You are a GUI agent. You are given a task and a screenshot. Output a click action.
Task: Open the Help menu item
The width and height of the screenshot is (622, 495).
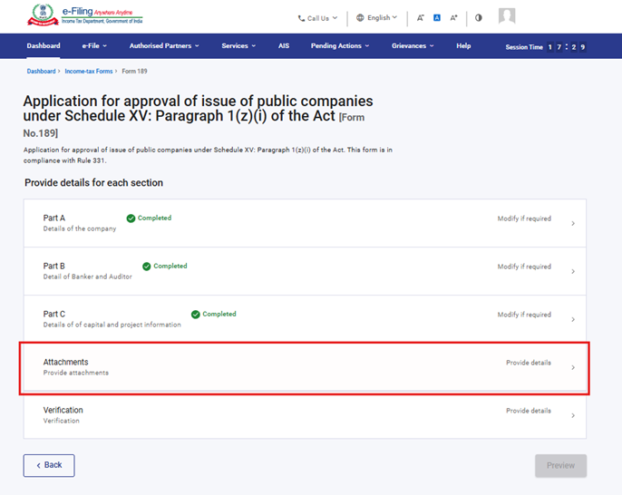(463, 45)
